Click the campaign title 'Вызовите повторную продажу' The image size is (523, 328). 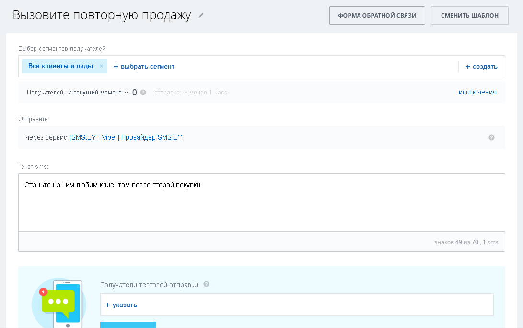(x=102, y=15)
